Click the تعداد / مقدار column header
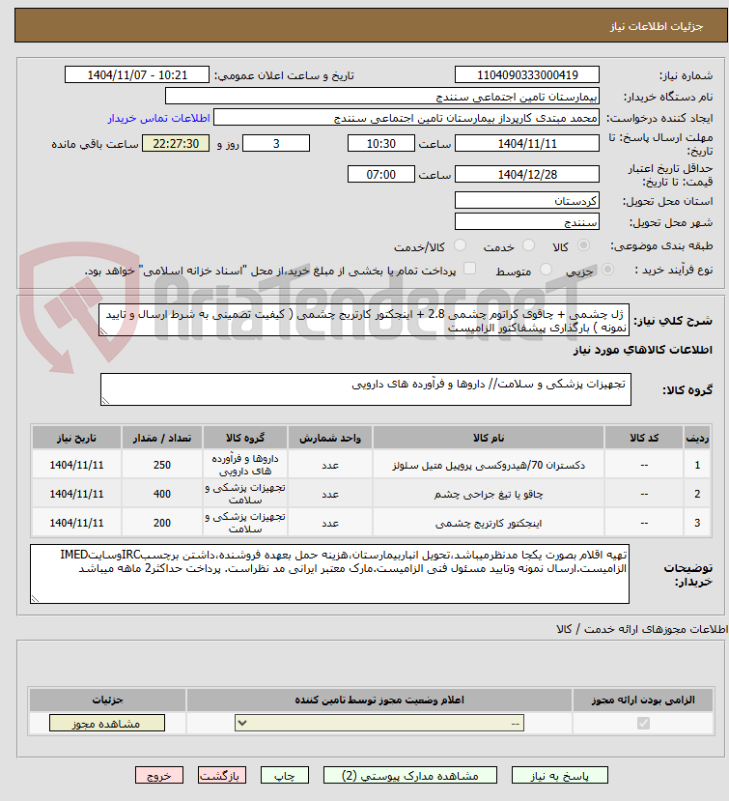The width and height of the screenshot is (729, 801). pyautogui.click(x=162, y=438)
